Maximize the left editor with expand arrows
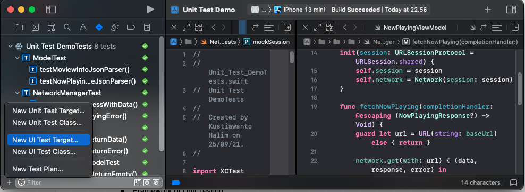 pos(186,28)
